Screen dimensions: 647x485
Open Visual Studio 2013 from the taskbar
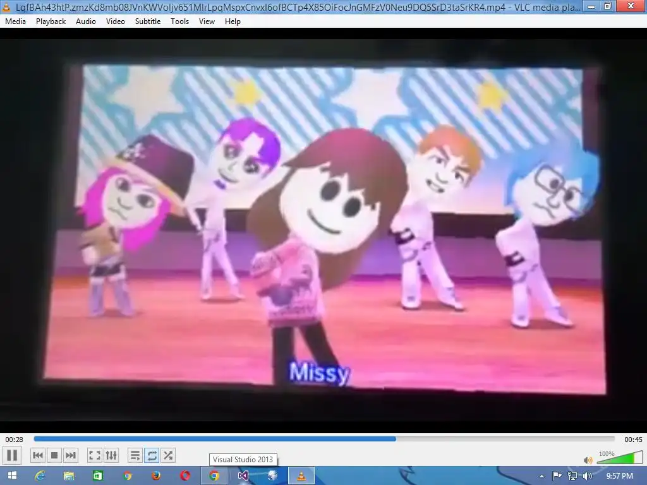tap(243, 476)
